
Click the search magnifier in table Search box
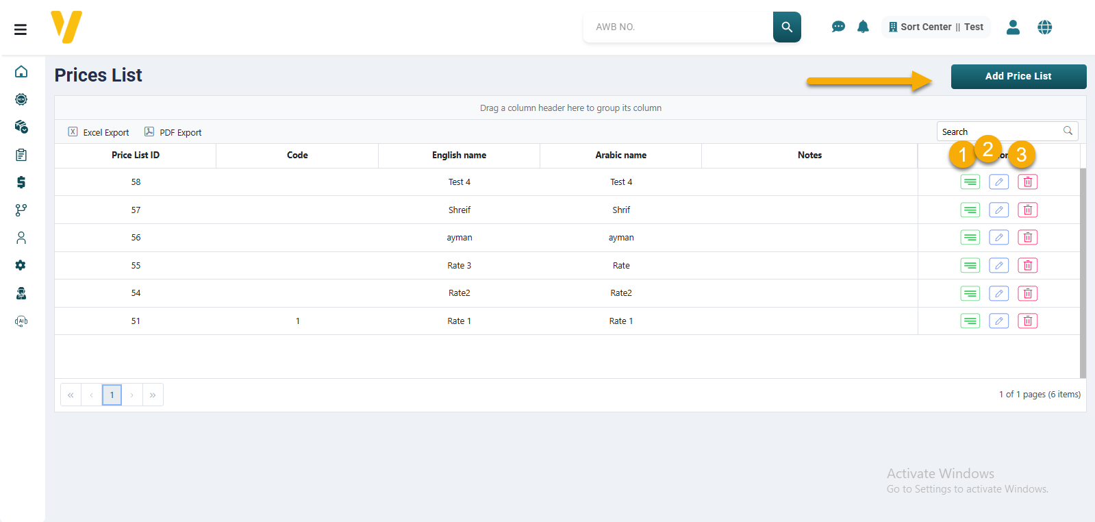pos(1068,131)
